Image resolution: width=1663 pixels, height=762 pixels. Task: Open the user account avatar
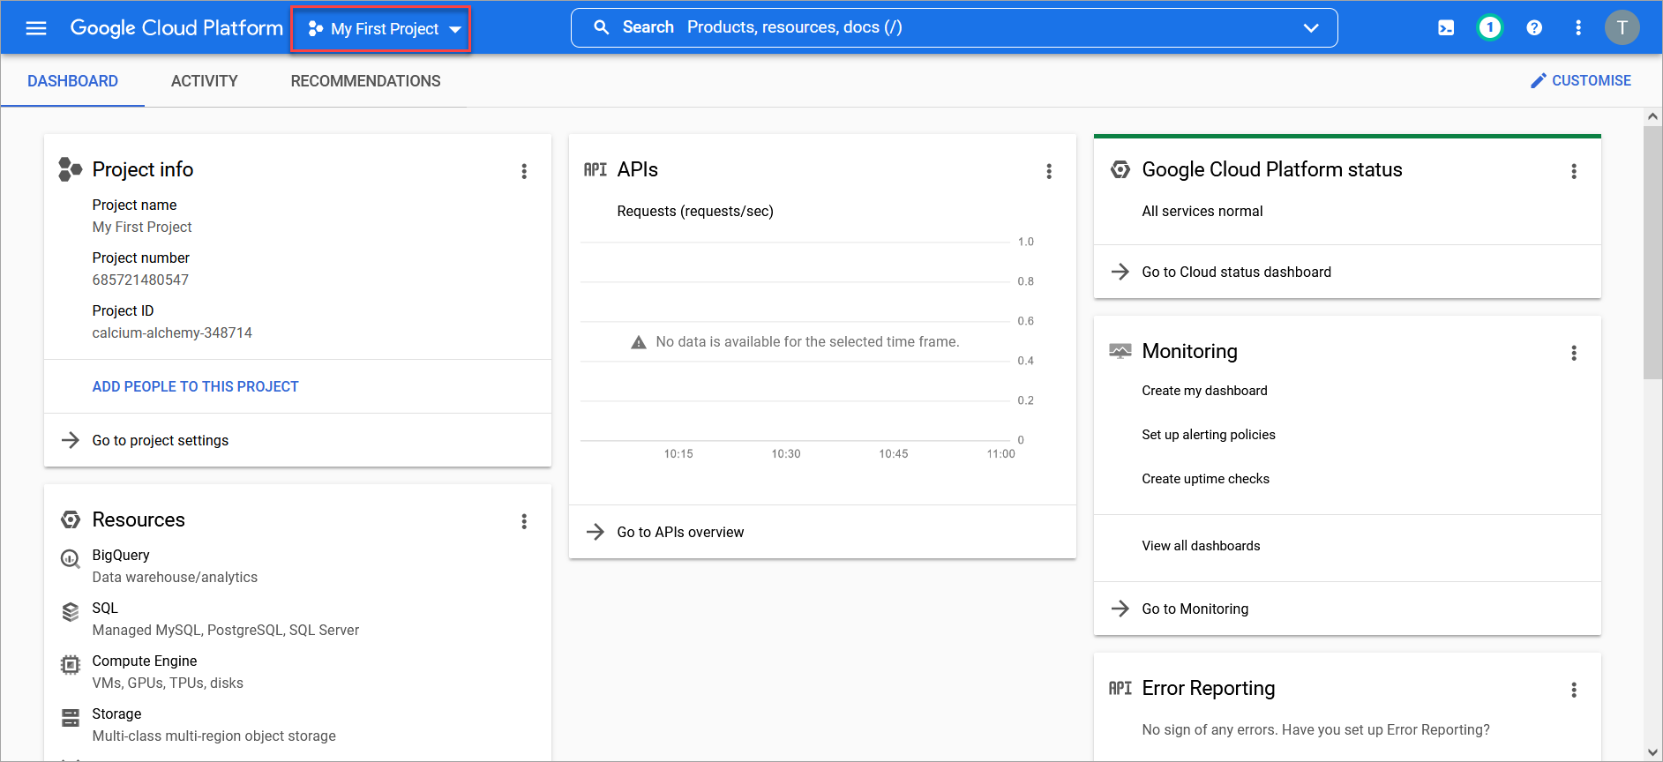(1622, 28)
